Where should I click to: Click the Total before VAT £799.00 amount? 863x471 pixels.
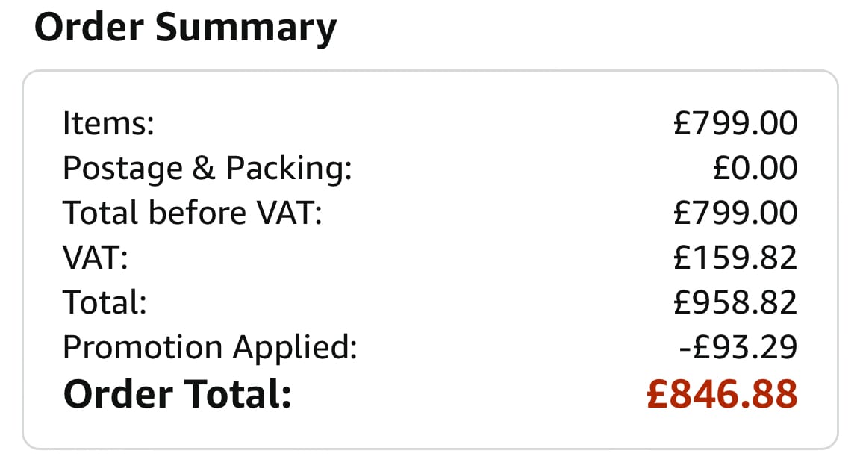click(735, 213)
